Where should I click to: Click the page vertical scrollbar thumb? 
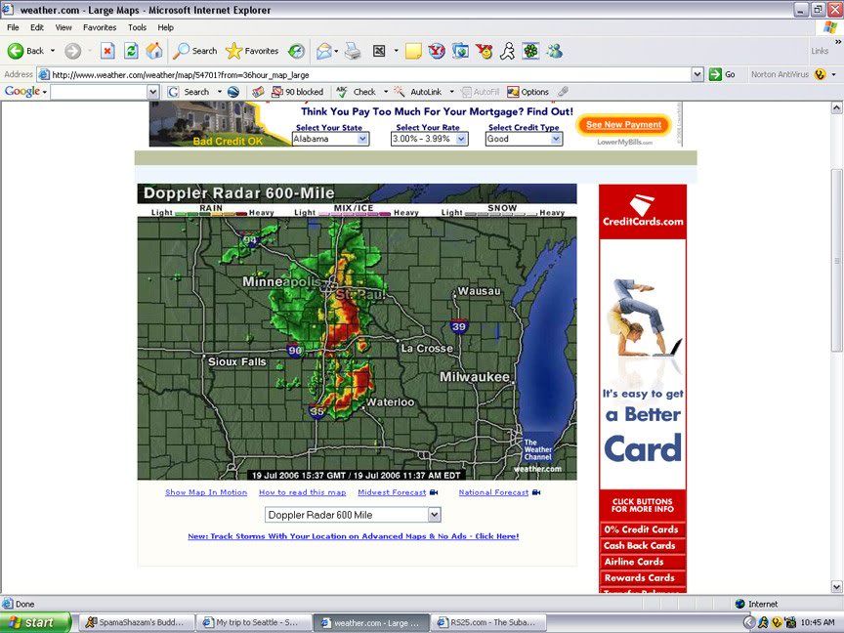836,260
